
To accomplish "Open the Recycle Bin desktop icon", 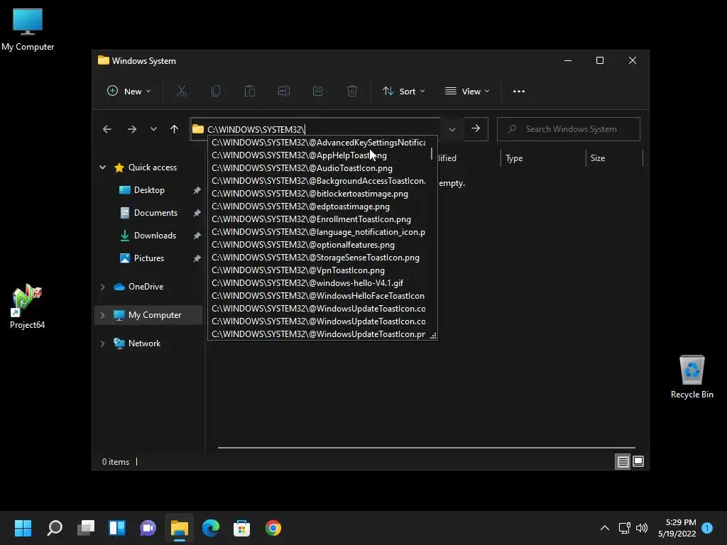I will click(x=692, y=376).
